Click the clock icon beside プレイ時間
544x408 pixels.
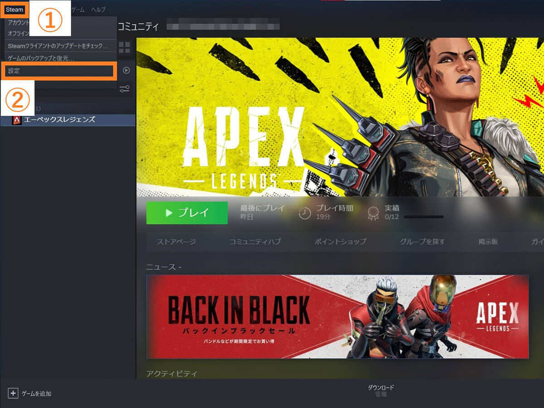305,213
